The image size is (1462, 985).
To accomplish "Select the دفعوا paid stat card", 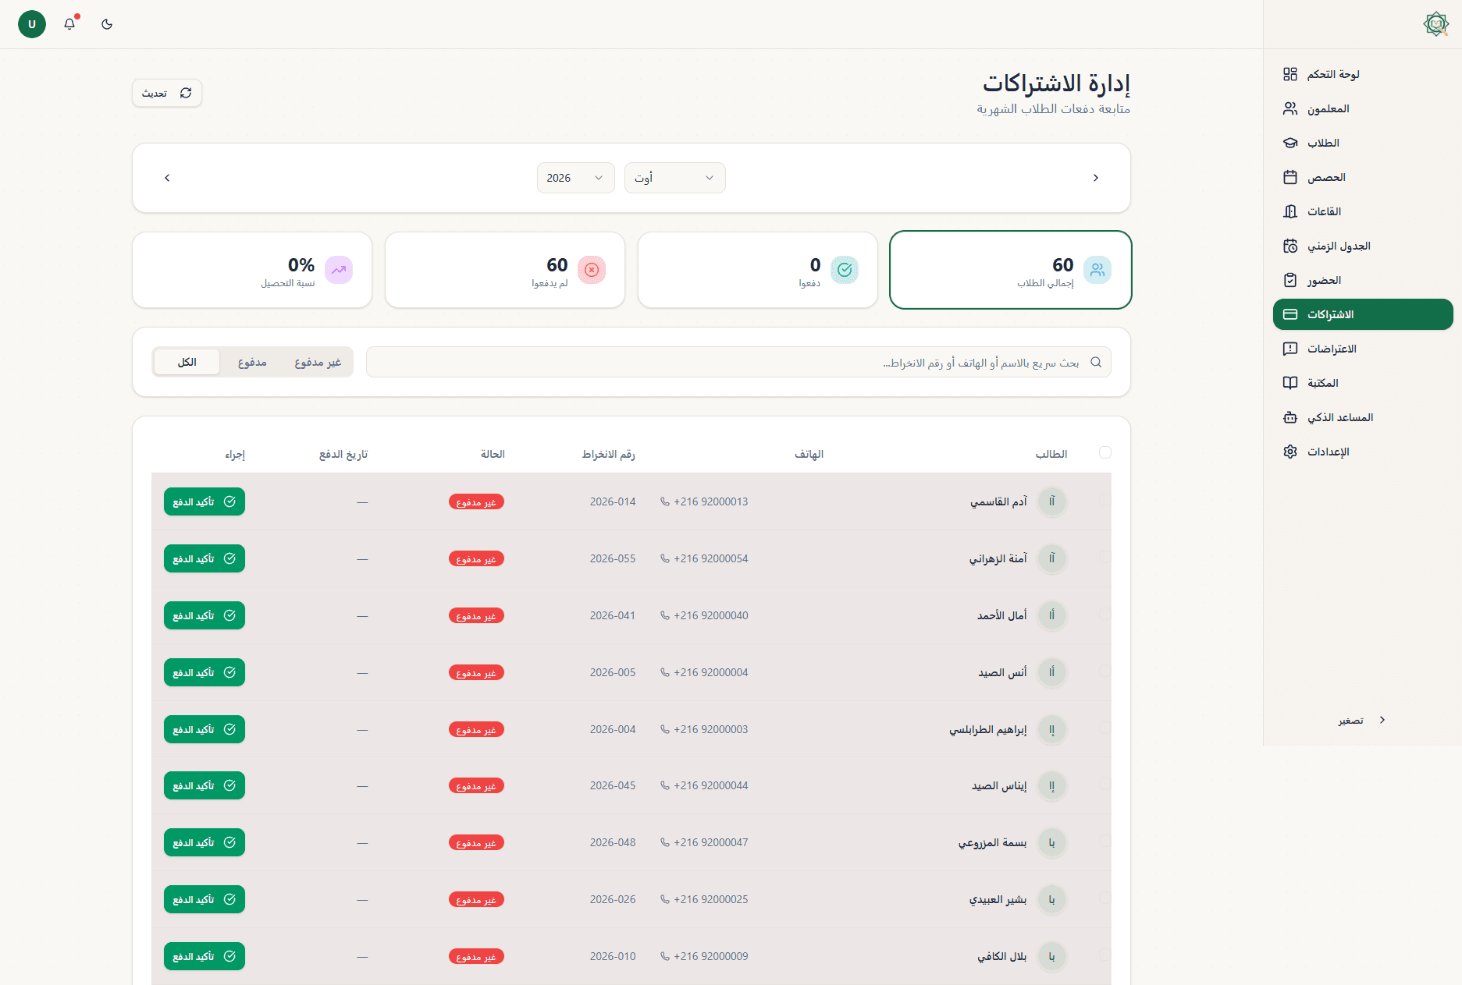I will [758, 270].
